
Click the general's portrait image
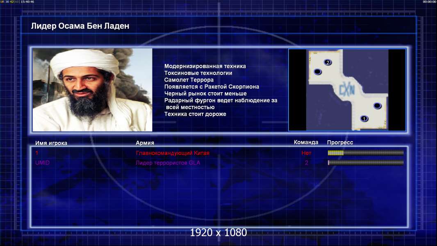click(x=93, y=90)
